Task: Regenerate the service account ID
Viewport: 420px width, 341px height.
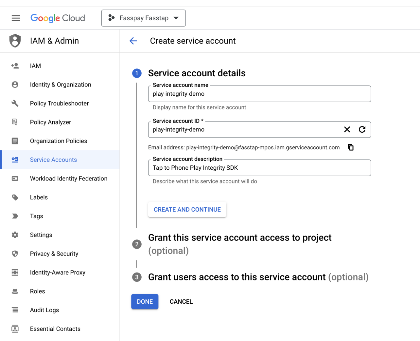Action: tap(362, 130)
